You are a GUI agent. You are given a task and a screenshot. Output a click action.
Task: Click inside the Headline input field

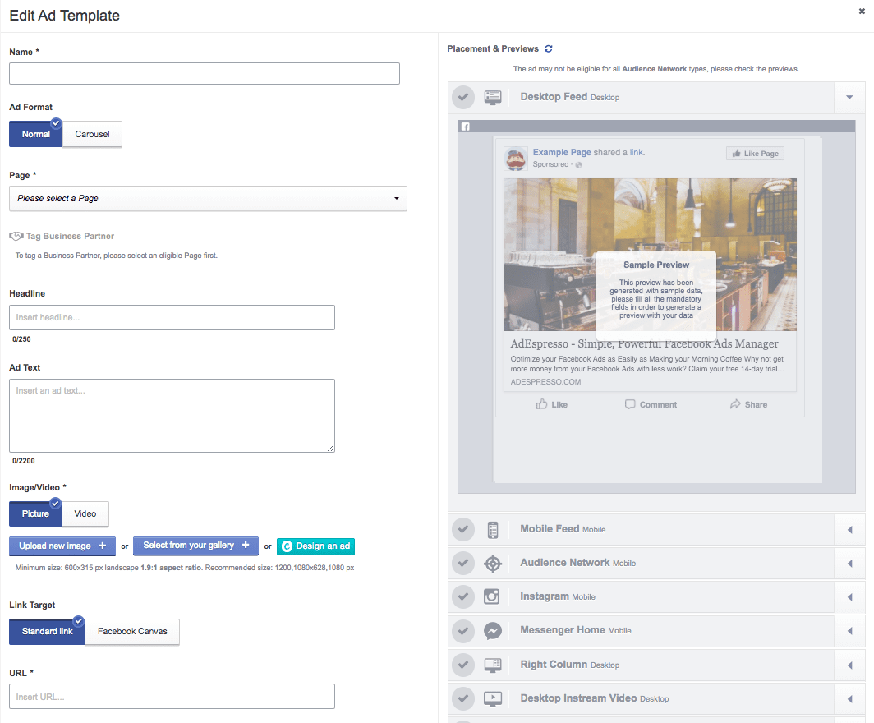[x=171, y=317]
